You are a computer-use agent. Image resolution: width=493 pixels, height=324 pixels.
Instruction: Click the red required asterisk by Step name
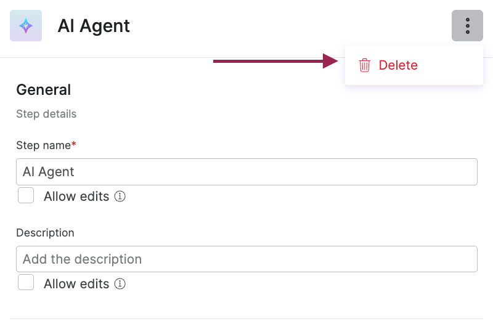(x=73, y=144)
